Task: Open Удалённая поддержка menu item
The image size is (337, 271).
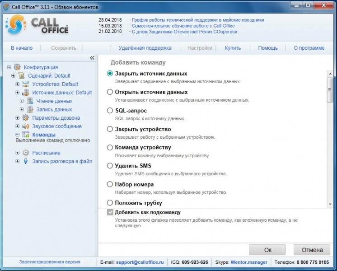Action: [145, 48]
